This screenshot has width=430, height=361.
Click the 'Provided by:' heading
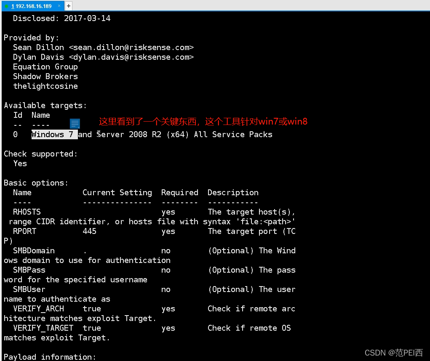coord(31,37)
